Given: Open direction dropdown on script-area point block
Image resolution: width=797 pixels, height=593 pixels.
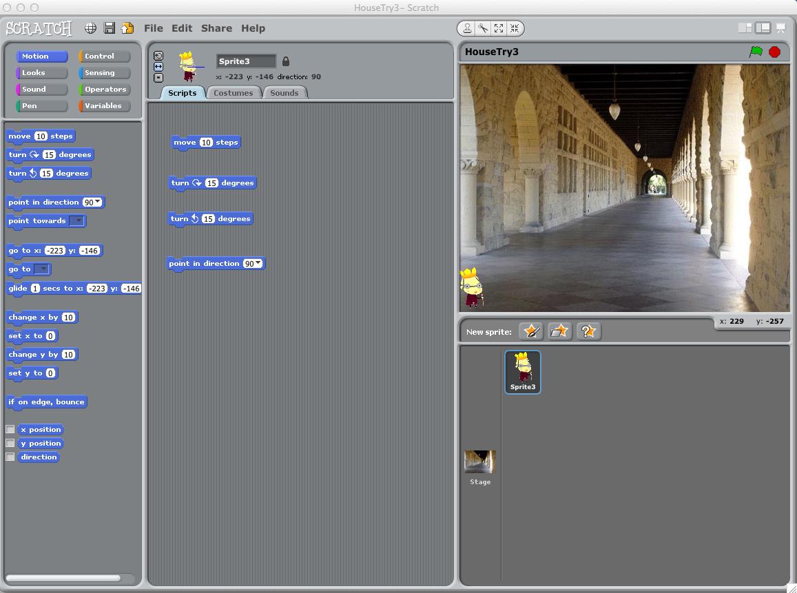Looking at the screenshot, I should 258,264.
